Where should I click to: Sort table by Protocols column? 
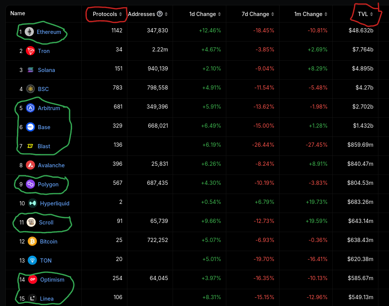107,14
